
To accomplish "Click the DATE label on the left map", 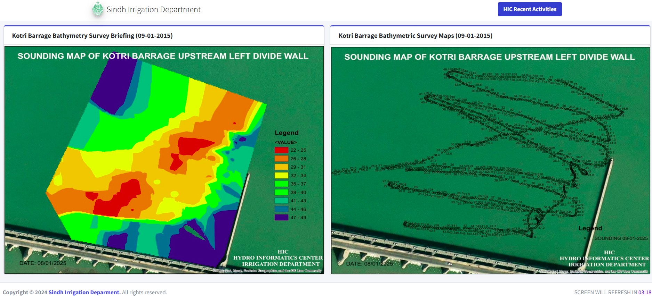I will click(x=43, y=263).
